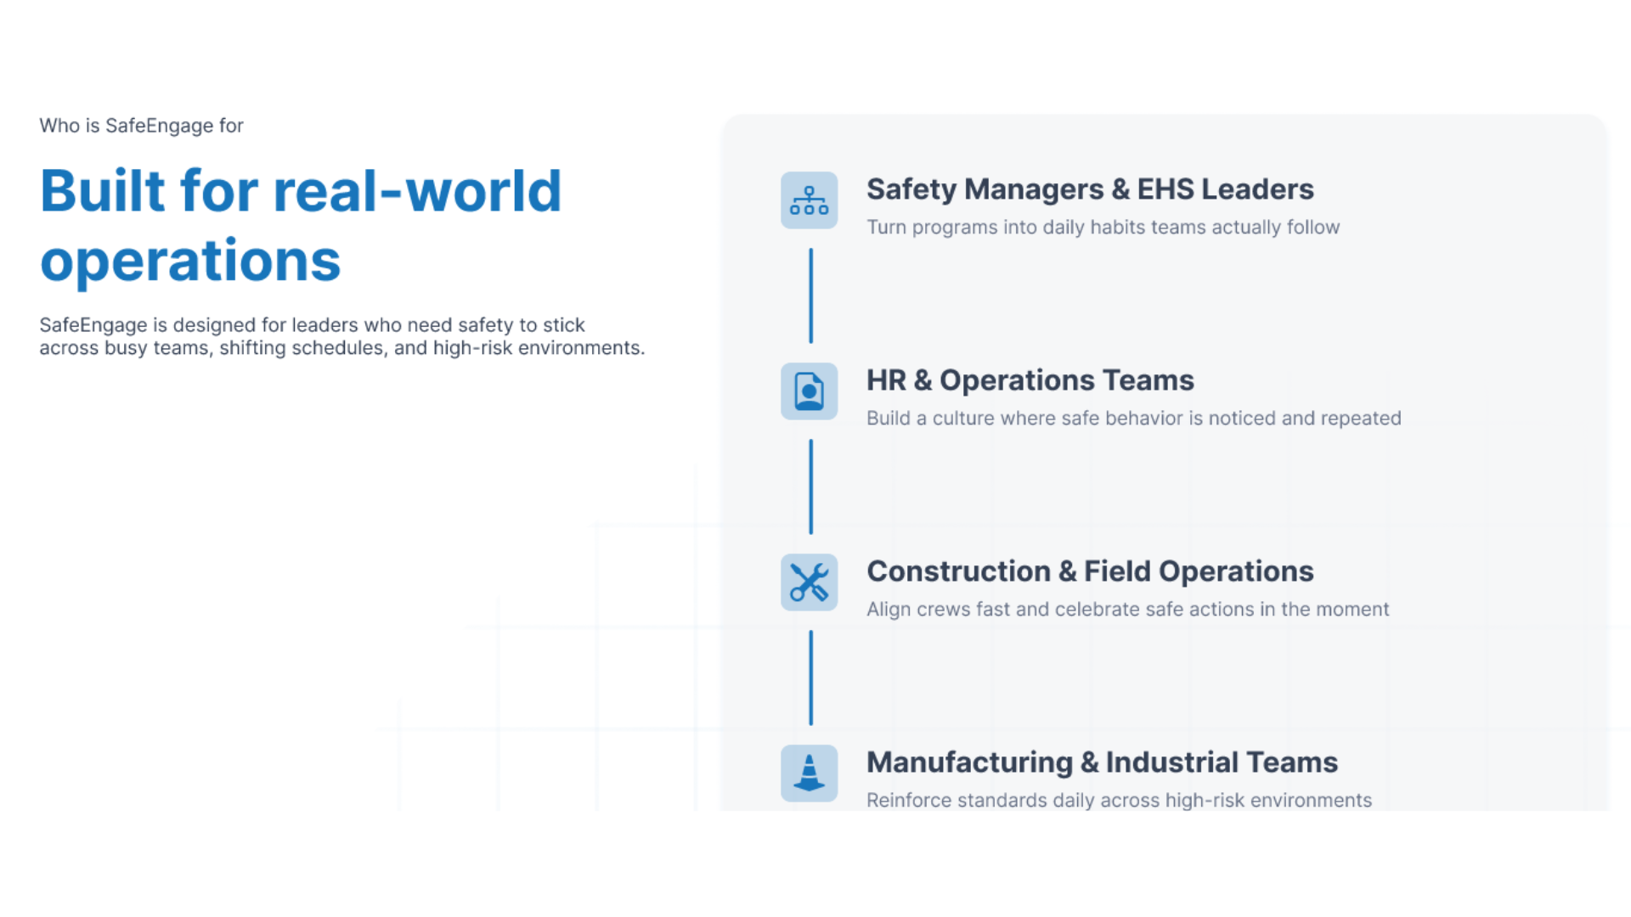Click connector line below HR icon

pos(810,487)
